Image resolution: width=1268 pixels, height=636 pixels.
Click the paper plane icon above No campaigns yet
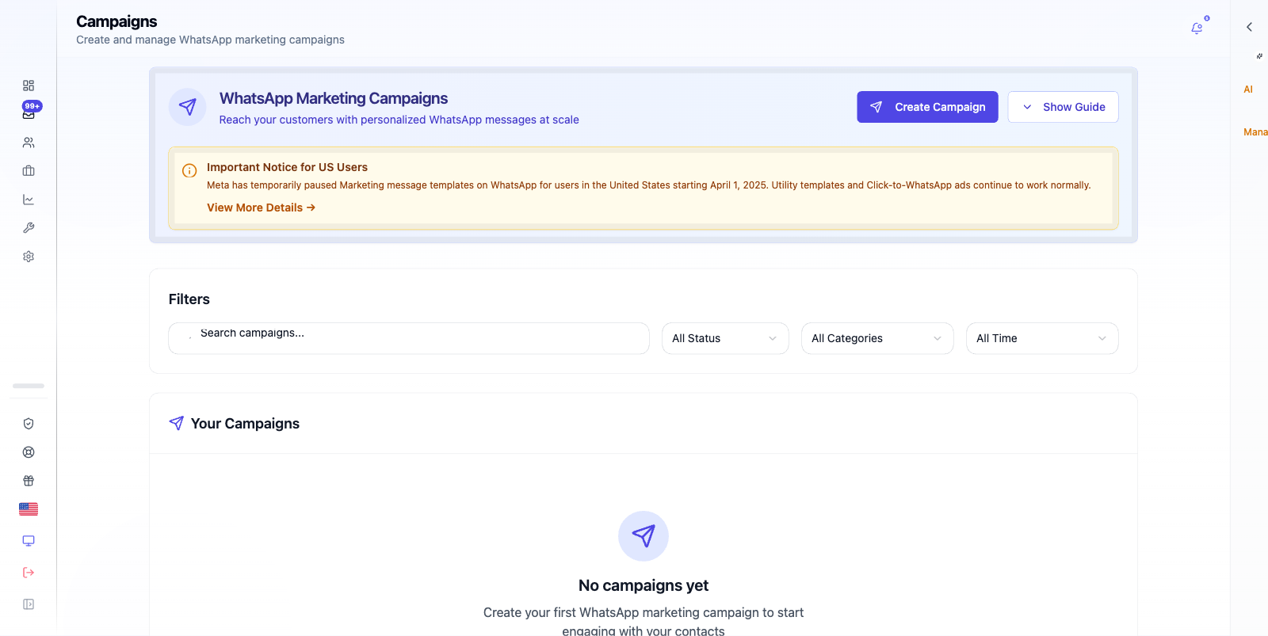click(644, 536)
